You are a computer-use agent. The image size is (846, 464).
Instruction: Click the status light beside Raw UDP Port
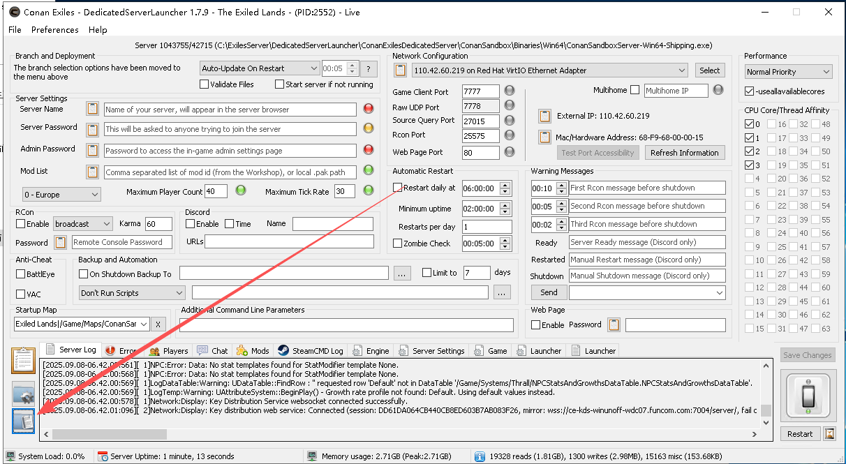[510, 105]
